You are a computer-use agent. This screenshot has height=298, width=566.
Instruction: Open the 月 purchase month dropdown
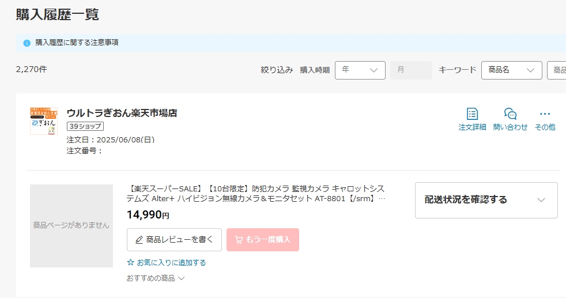[x=411, y=70]
